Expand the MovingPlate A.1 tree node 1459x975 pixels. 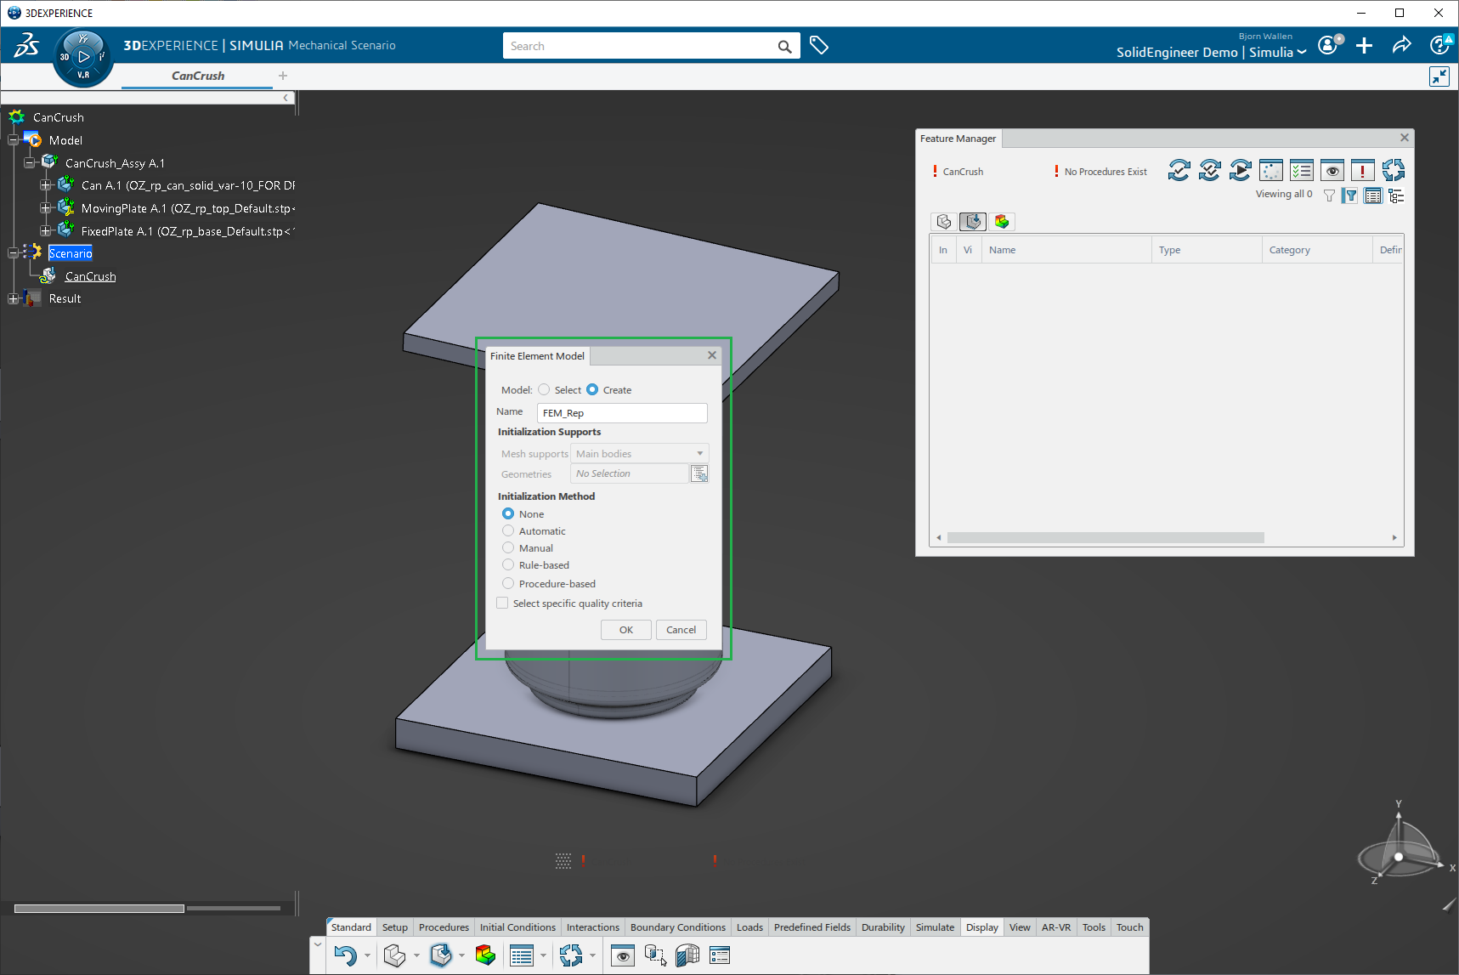click(x=46, y=208)
